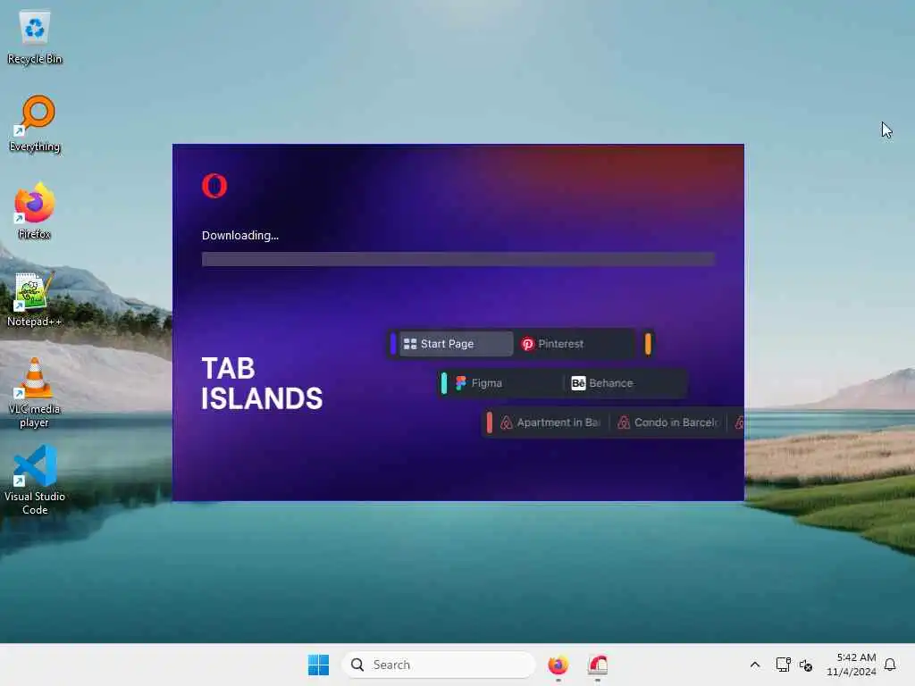Click the red tab island handle
The image size is (915, 686).
point(489,422)
